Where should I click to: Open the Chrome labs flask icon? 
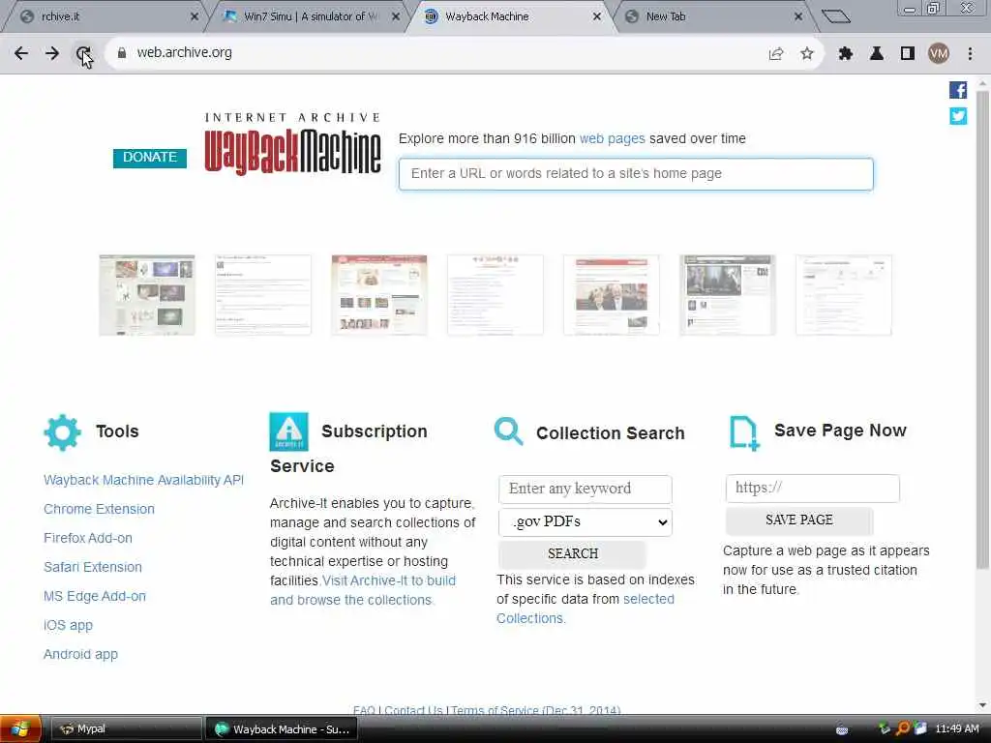877,54
